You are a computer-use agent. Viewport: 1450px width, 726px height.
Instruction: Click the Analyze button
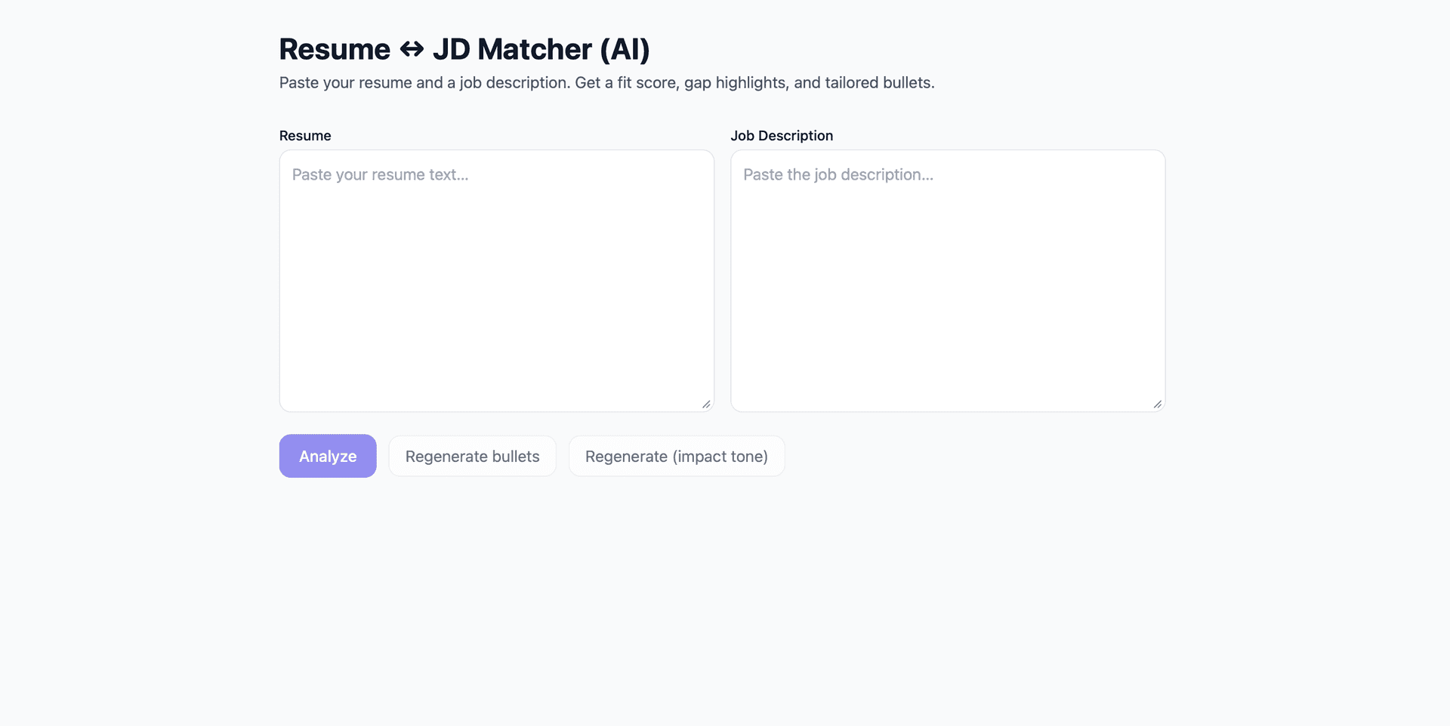[x=328, y=456]
